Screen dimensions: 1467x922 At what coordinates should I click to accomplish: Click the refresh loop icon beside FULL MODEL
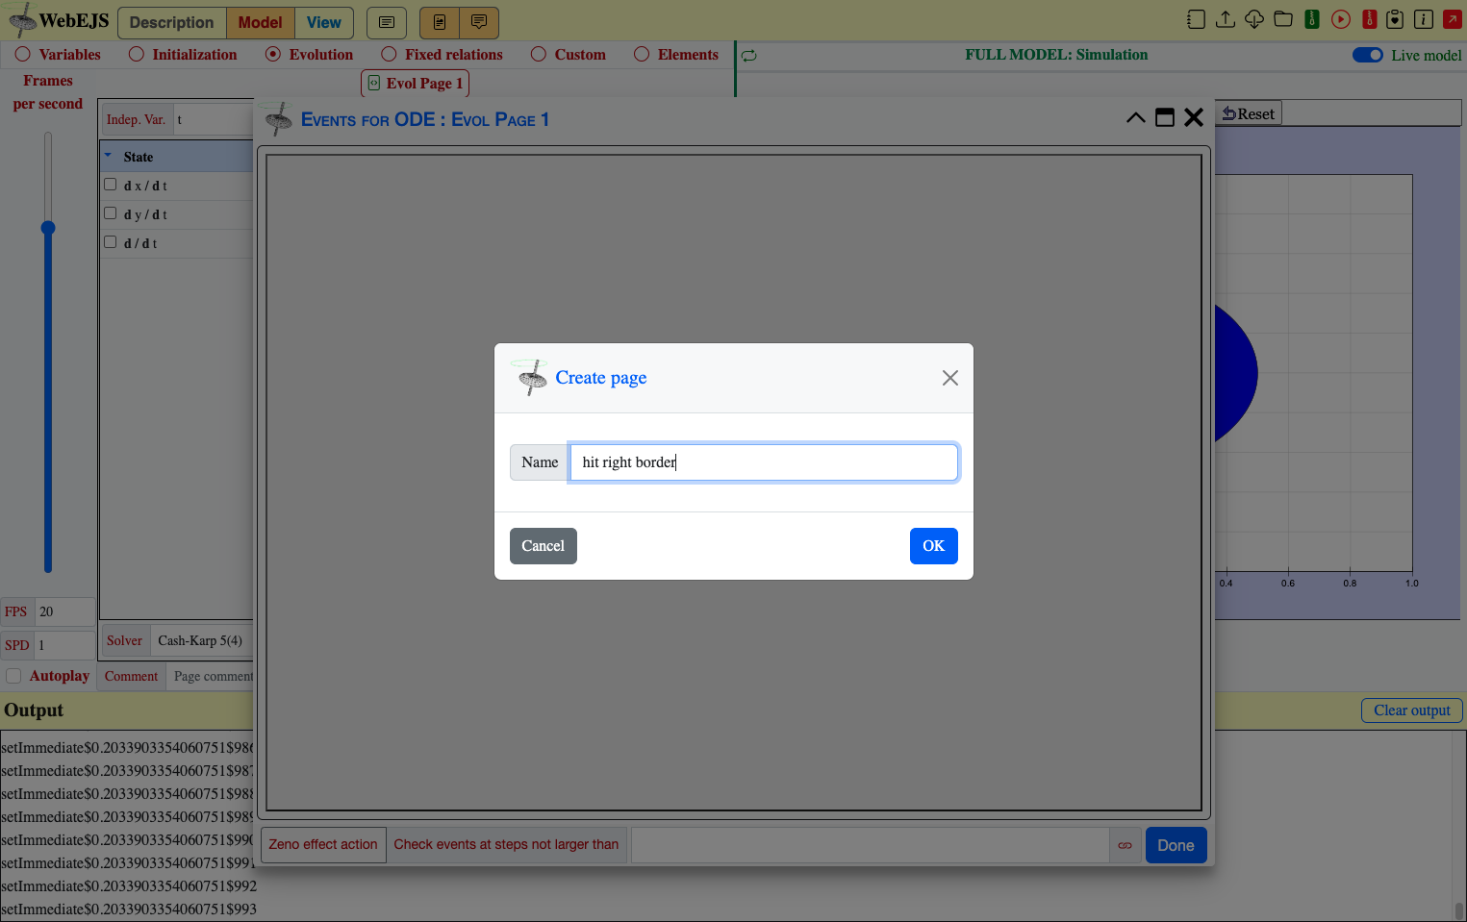(749, 56)
